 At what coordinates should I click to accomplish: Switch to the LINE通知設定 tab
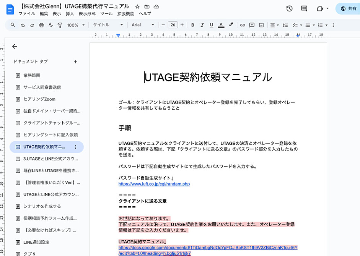tap(47, 242)
